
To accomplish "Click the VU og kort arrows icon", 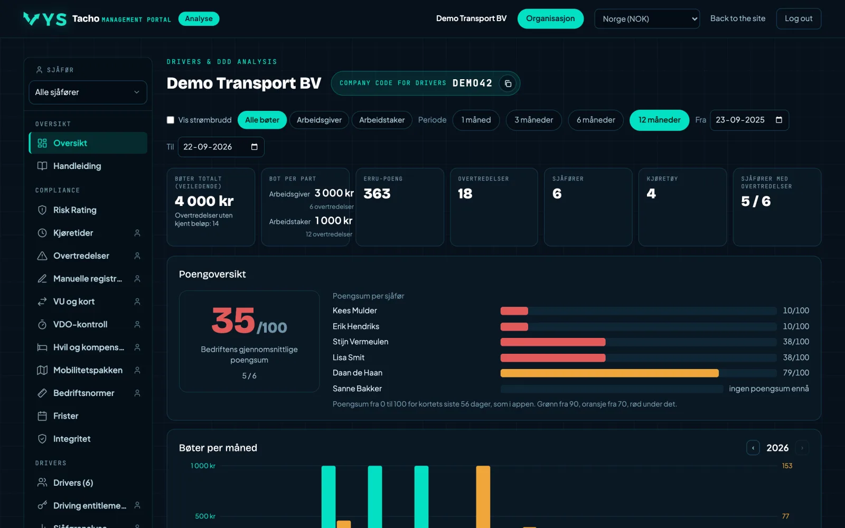I will point(42,301).
